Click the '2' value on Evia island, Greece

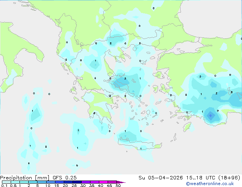(x=125, y=79)
